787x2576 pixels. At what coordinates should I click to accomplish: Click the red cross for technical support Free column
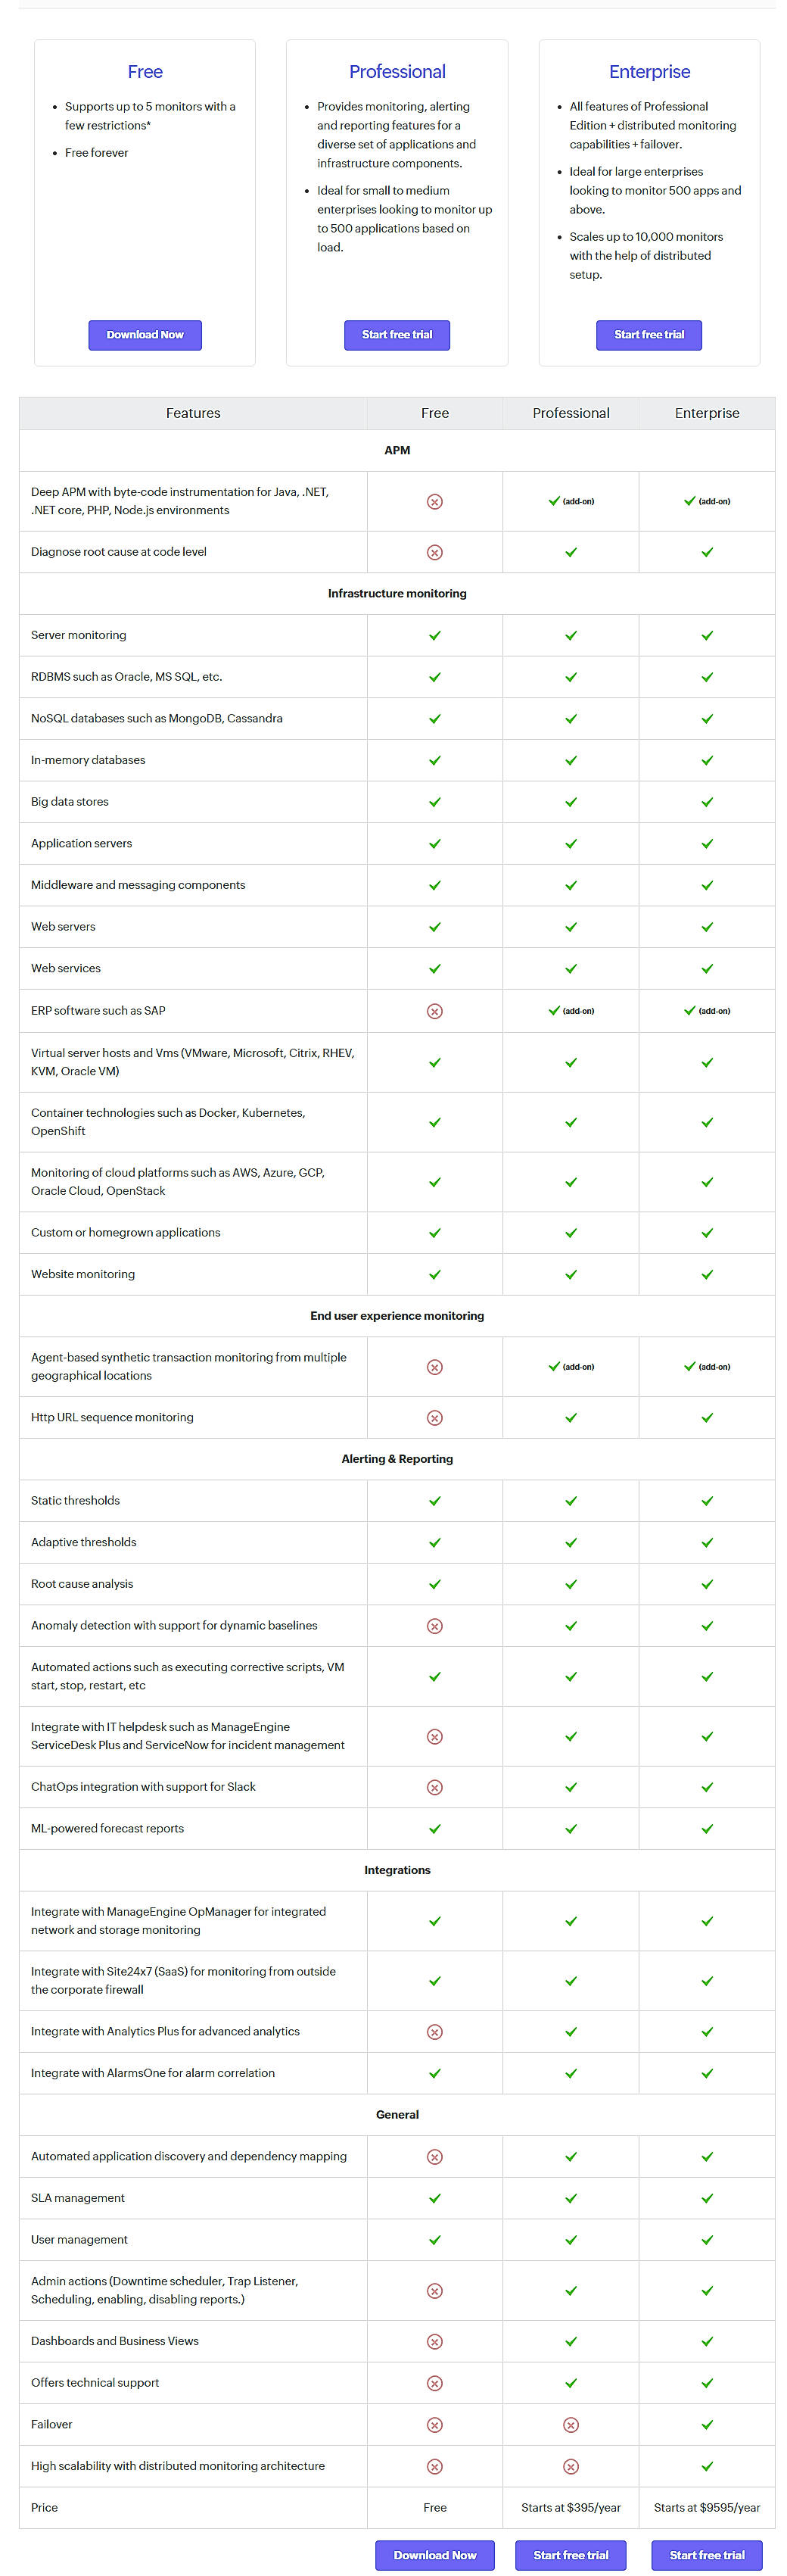(x=435, y=2383)
